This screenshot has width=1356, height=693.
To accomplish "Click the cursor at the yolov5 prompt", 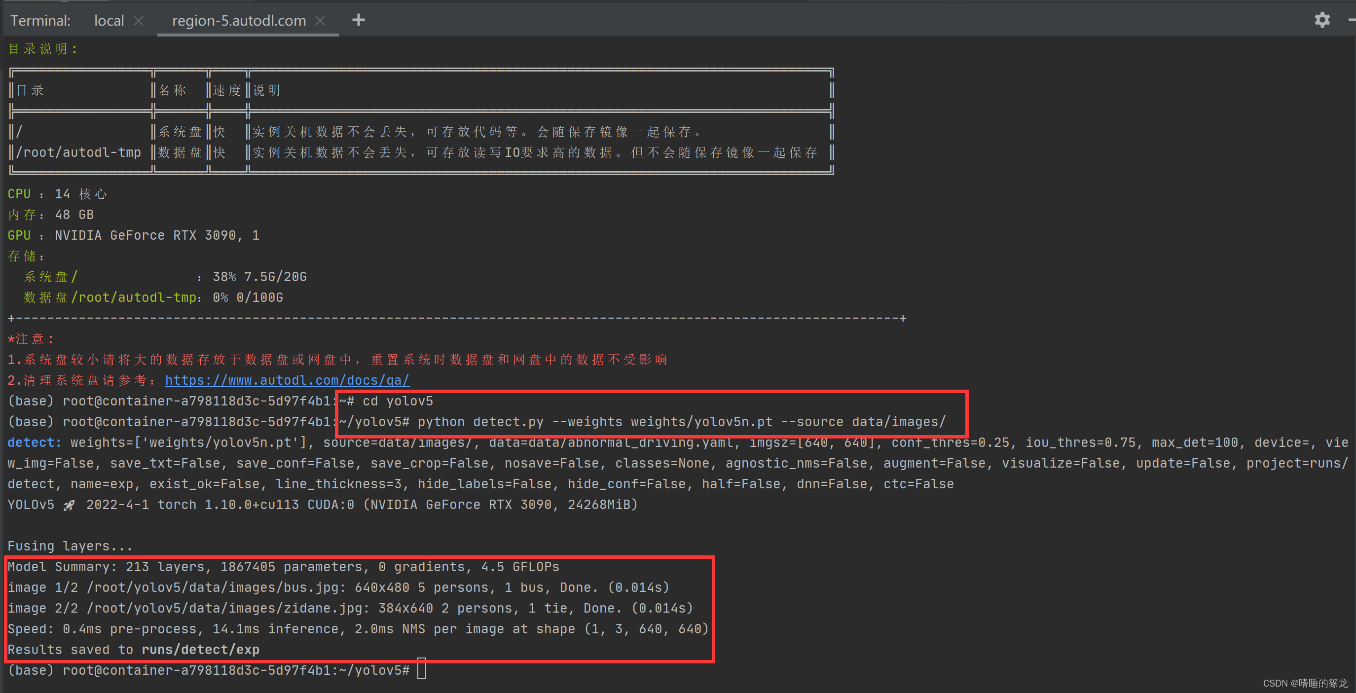I will [422, 669].
